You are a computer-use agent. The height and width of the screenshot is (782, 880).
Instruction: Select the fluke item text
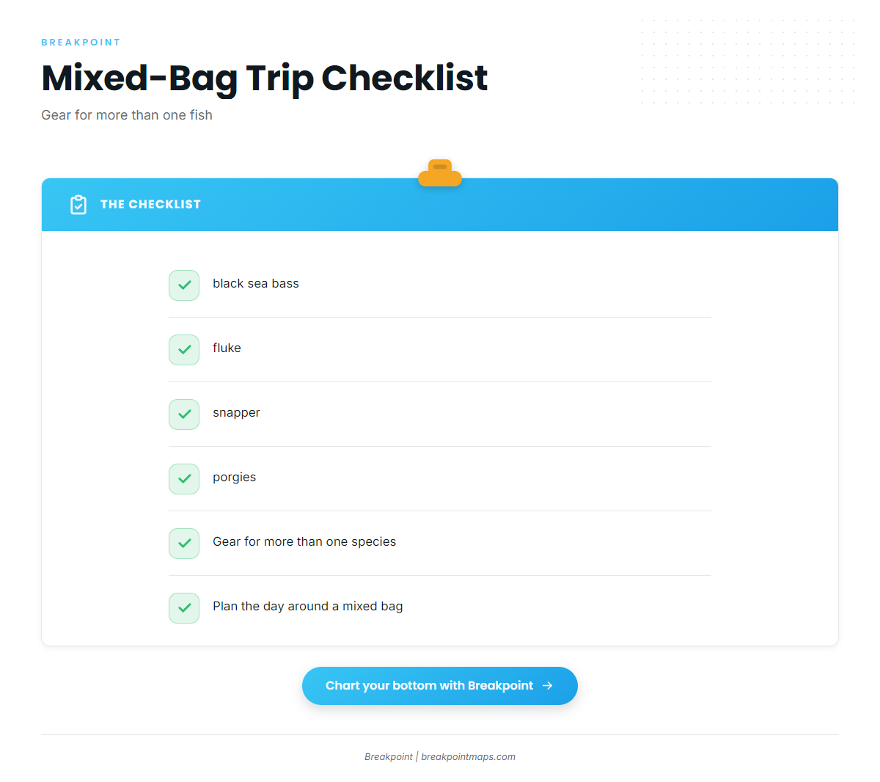[x=227, y=348]
